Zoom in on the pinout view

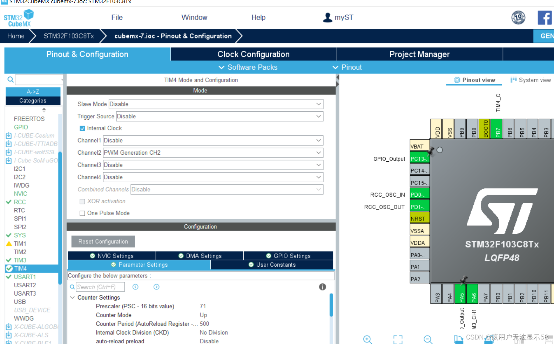click(367, 339)
